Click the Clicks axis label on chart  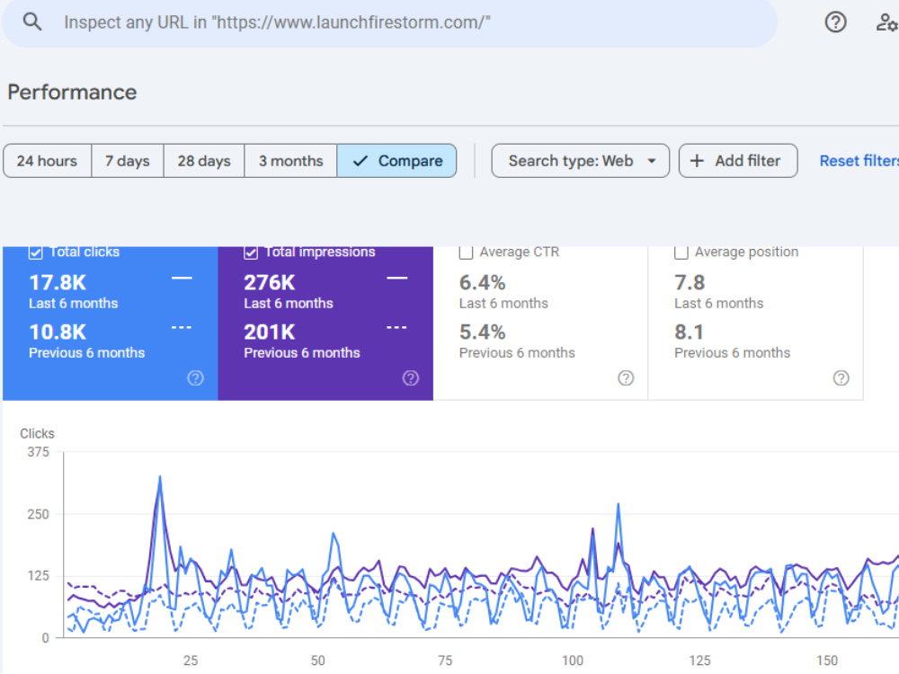click(37, 434)
